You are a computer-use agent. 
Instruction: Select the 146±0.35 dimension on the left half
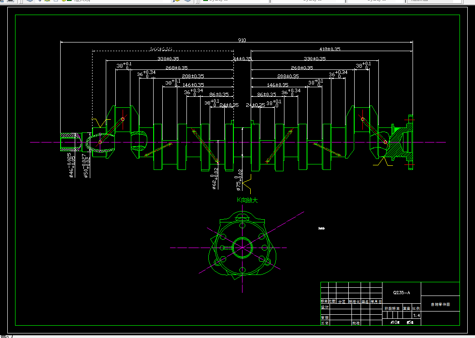click(x=193, y=85)
